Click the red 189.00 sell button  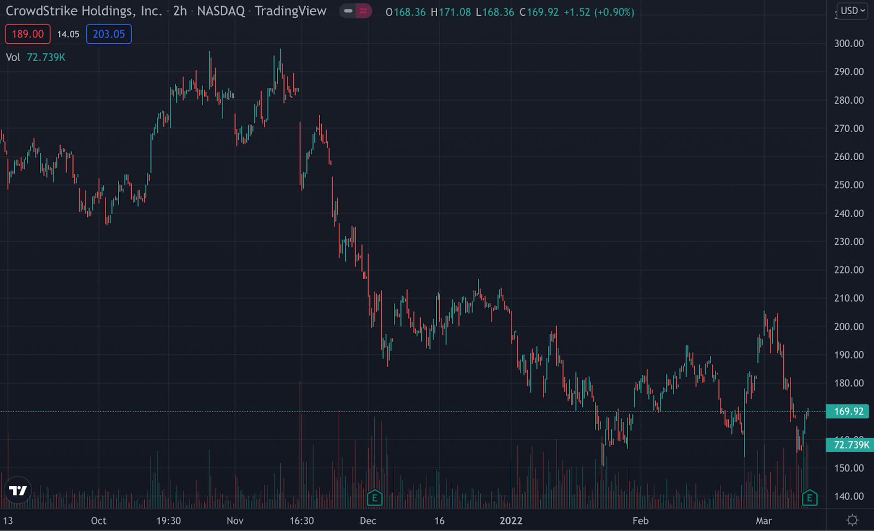28,34
